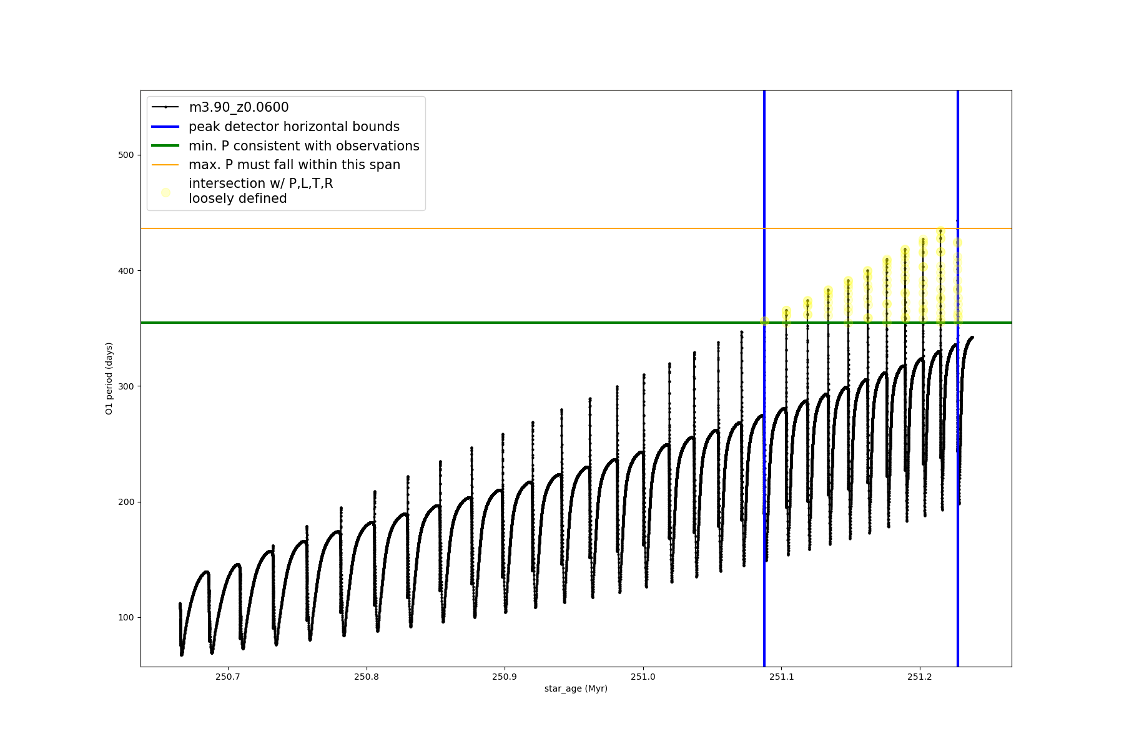Click the 'O1 period (days)' y-axis label

[109, 378]
